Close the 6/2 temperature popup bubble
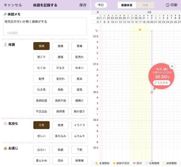 pos(172,66)
